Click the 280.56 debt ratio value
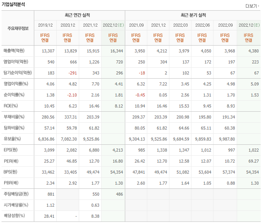The image size is (263, 223). [x=48, y=117]
